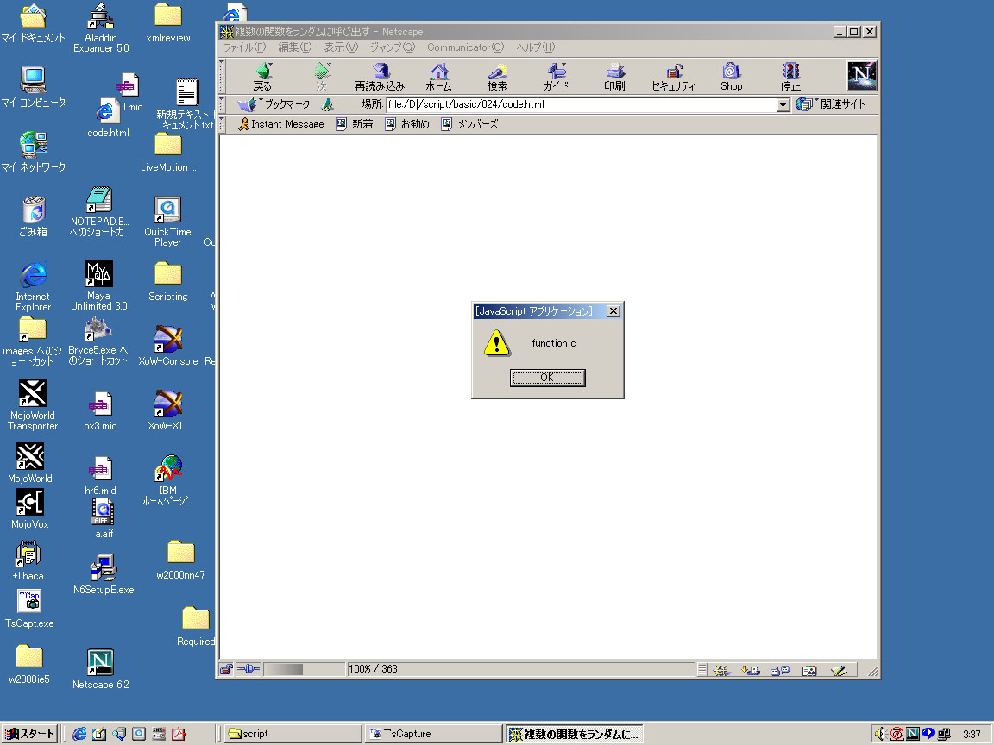The image size is (994, 745).
Task: Open the Security (セキュリティ) padlock icon
Action: (673, 72)
